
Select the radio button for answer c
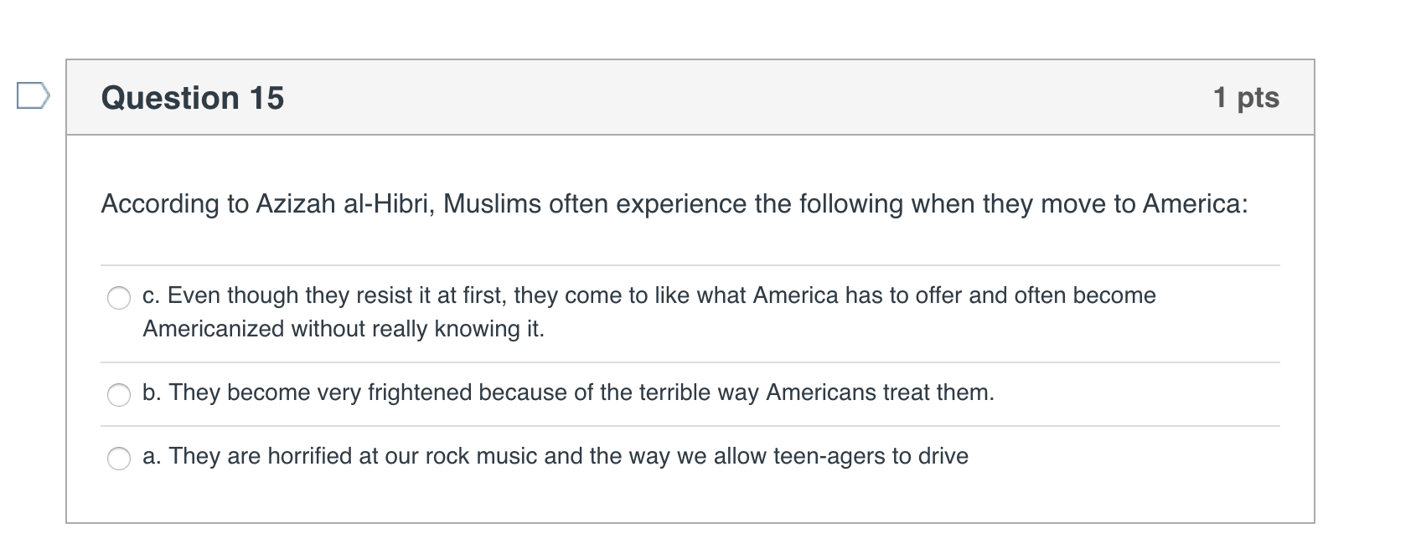coord(119,298)
